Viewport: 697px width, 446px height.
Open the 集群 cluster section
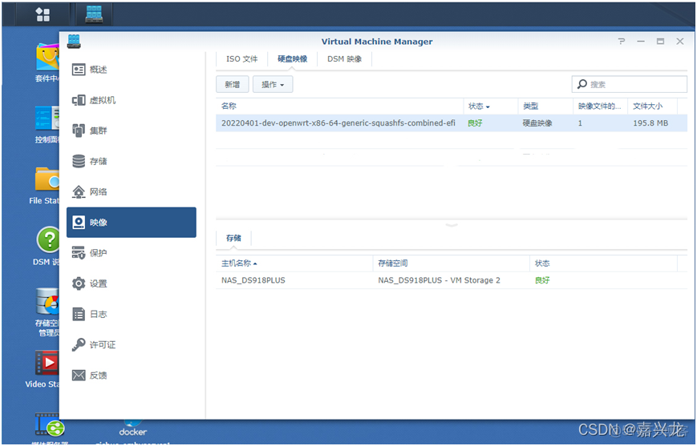[131, 131]
